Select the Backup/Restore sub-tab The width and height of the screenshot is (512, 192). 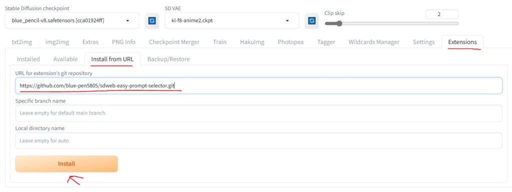[168, 59]
